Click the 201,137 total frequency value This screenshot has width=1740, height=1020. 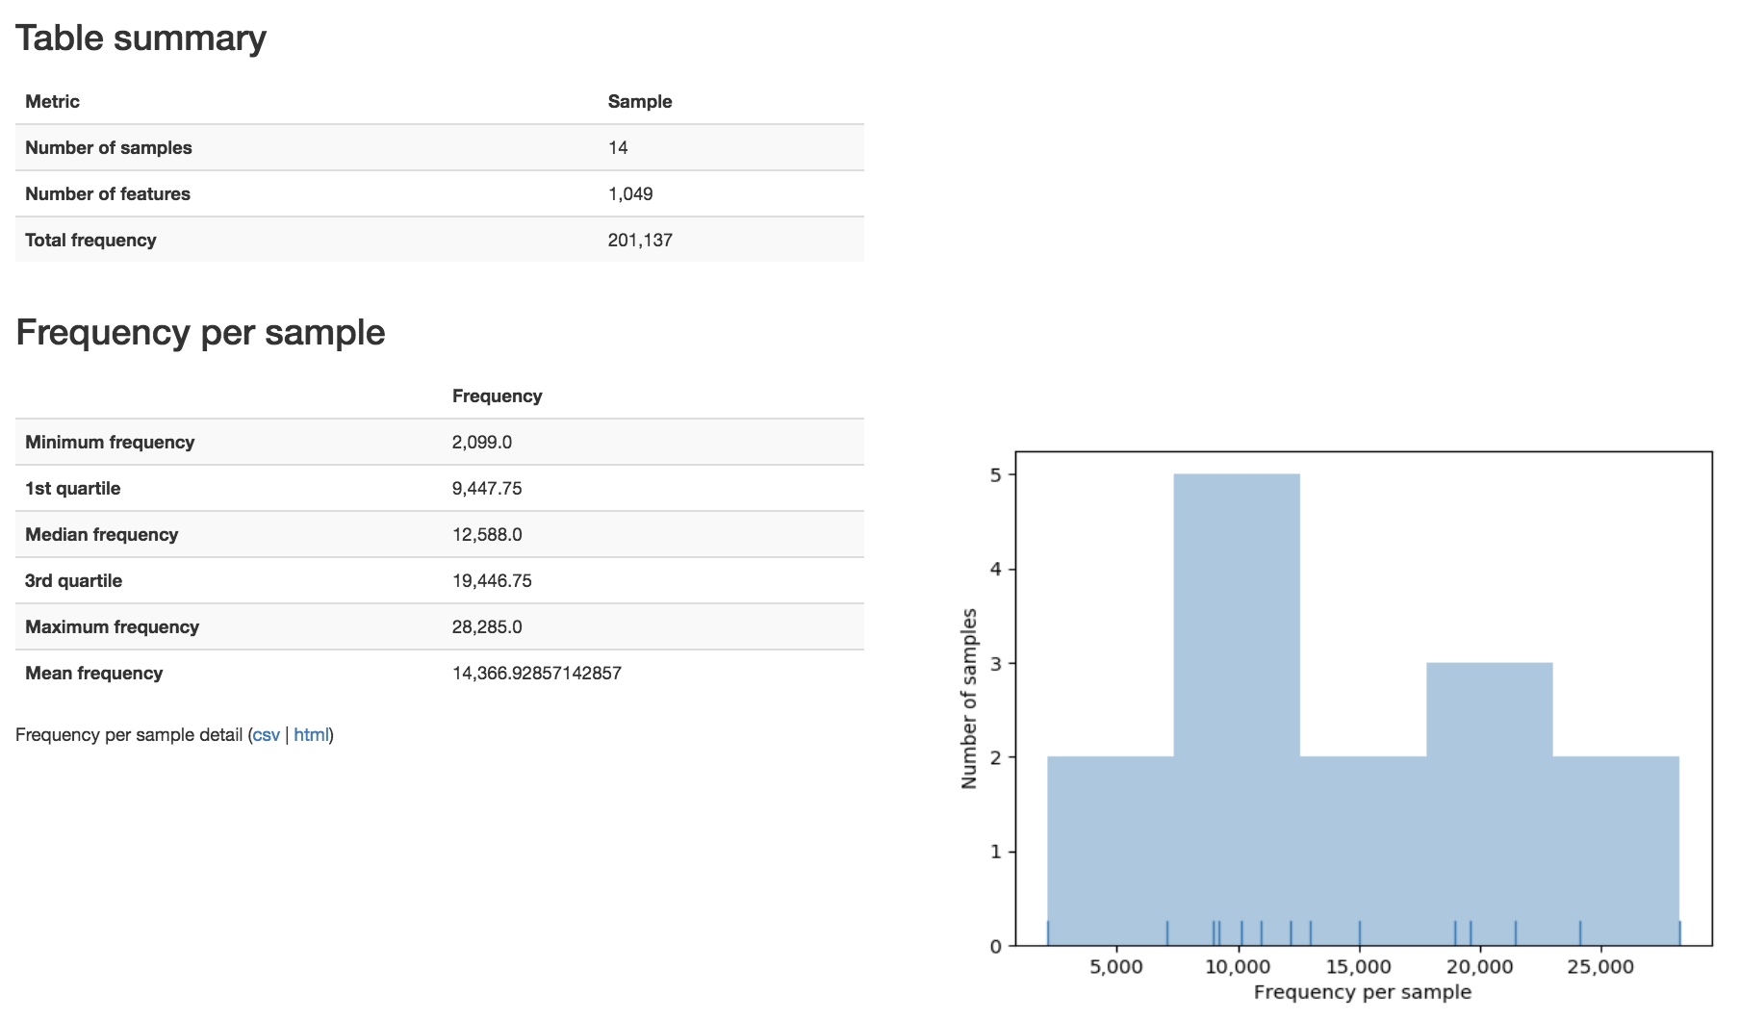pyautogui.click(x=640, y=241)
